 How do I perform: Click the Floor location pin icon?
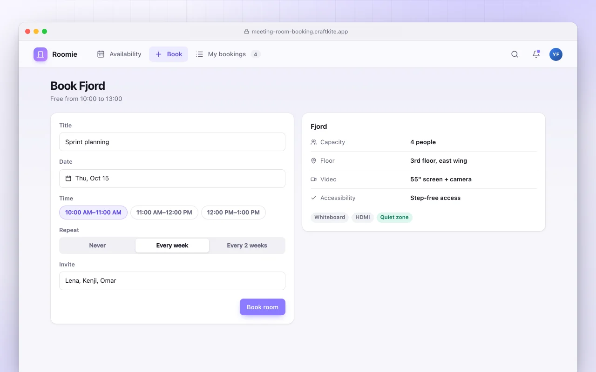tap(314, 161)
